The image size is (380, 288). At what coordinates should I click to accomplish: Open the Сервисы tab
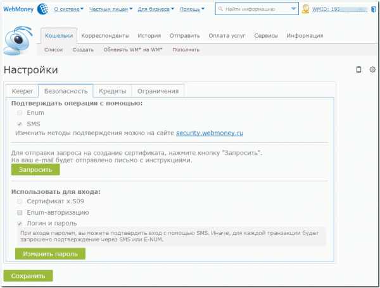(266, 36)
